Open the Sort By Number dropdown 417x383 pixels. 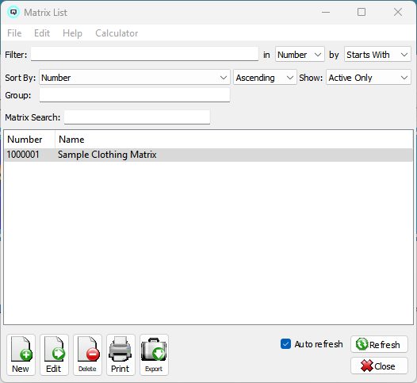(135, 78)
